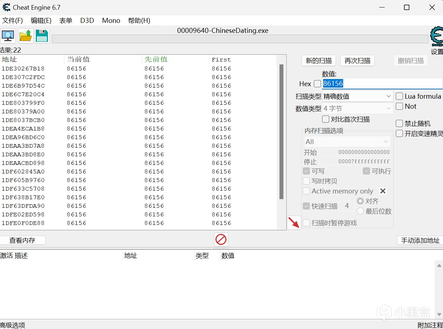Click the fast scan alignment field 4
Image resolution: width=443 pixels, height=329 pixels.
coord(347,206)
